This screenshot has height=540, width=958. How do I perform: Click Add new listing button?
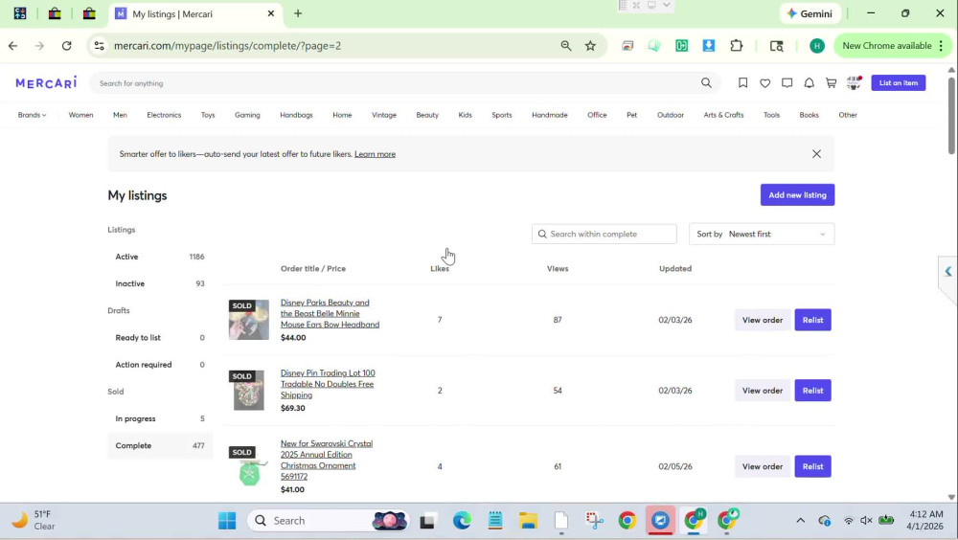[x=797, y=195]
